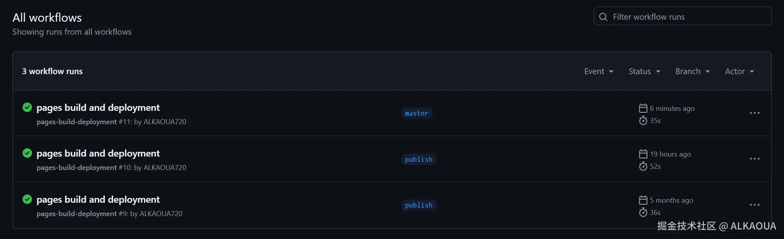Open the three-dot menu for run #9

(x=754, y=205)
